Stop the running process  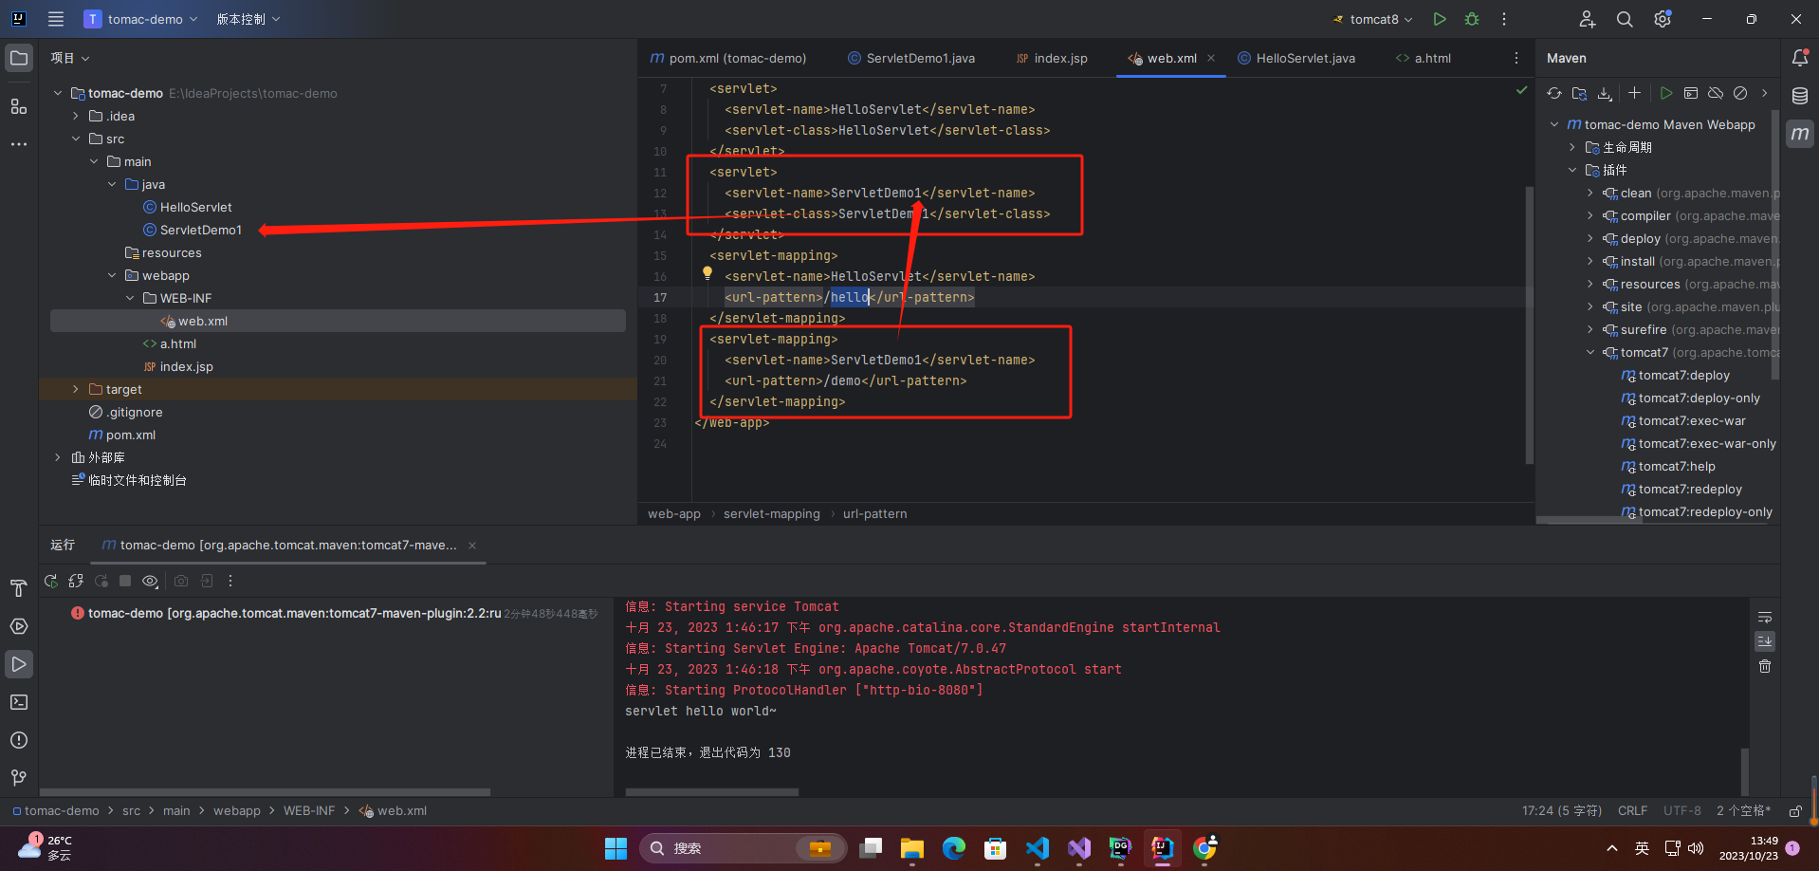point(125,581)
